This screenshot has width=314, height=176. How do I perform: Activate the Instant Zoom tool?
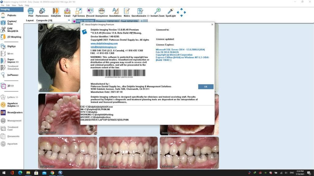158,12
